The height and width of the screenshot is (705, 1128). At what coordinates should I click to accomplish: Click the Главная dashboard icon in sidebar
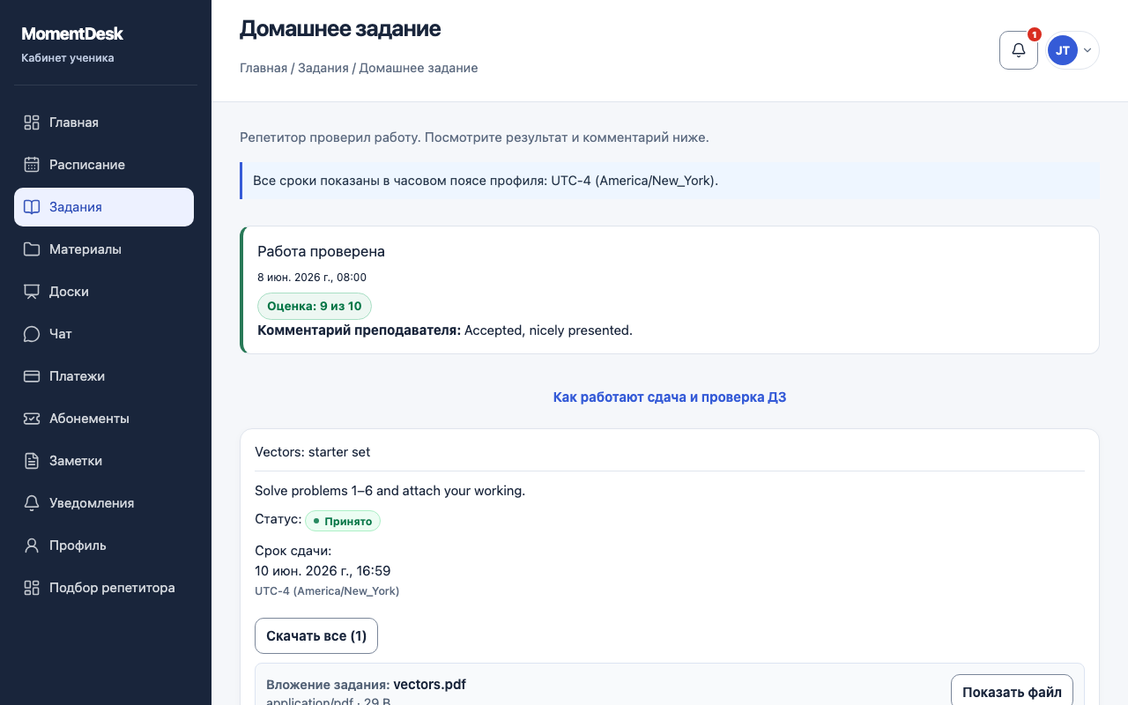tap(32, 122)
